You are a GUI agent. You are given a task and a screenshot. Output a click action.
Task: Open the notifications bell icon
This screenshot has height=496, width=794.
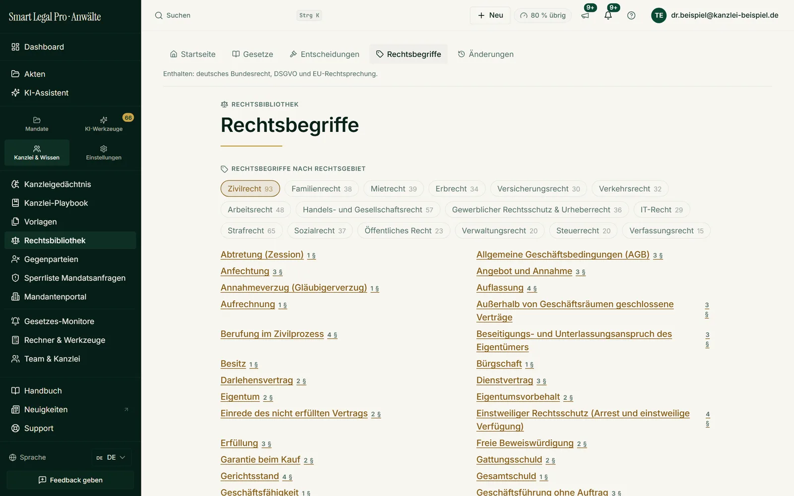(x=608, y=15)
